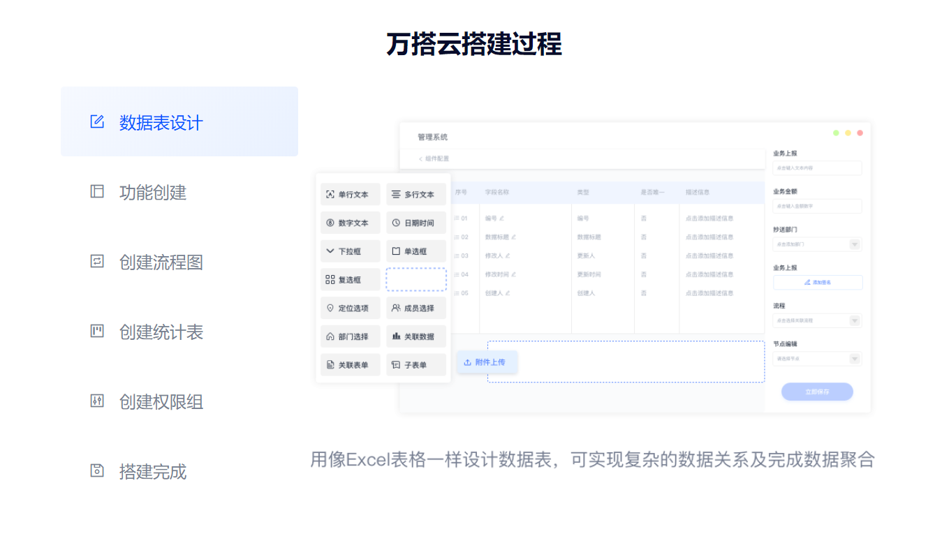Open the 创建流程图 tab
The width and height of the screenshot is (935, 550).
pos(179,262)
